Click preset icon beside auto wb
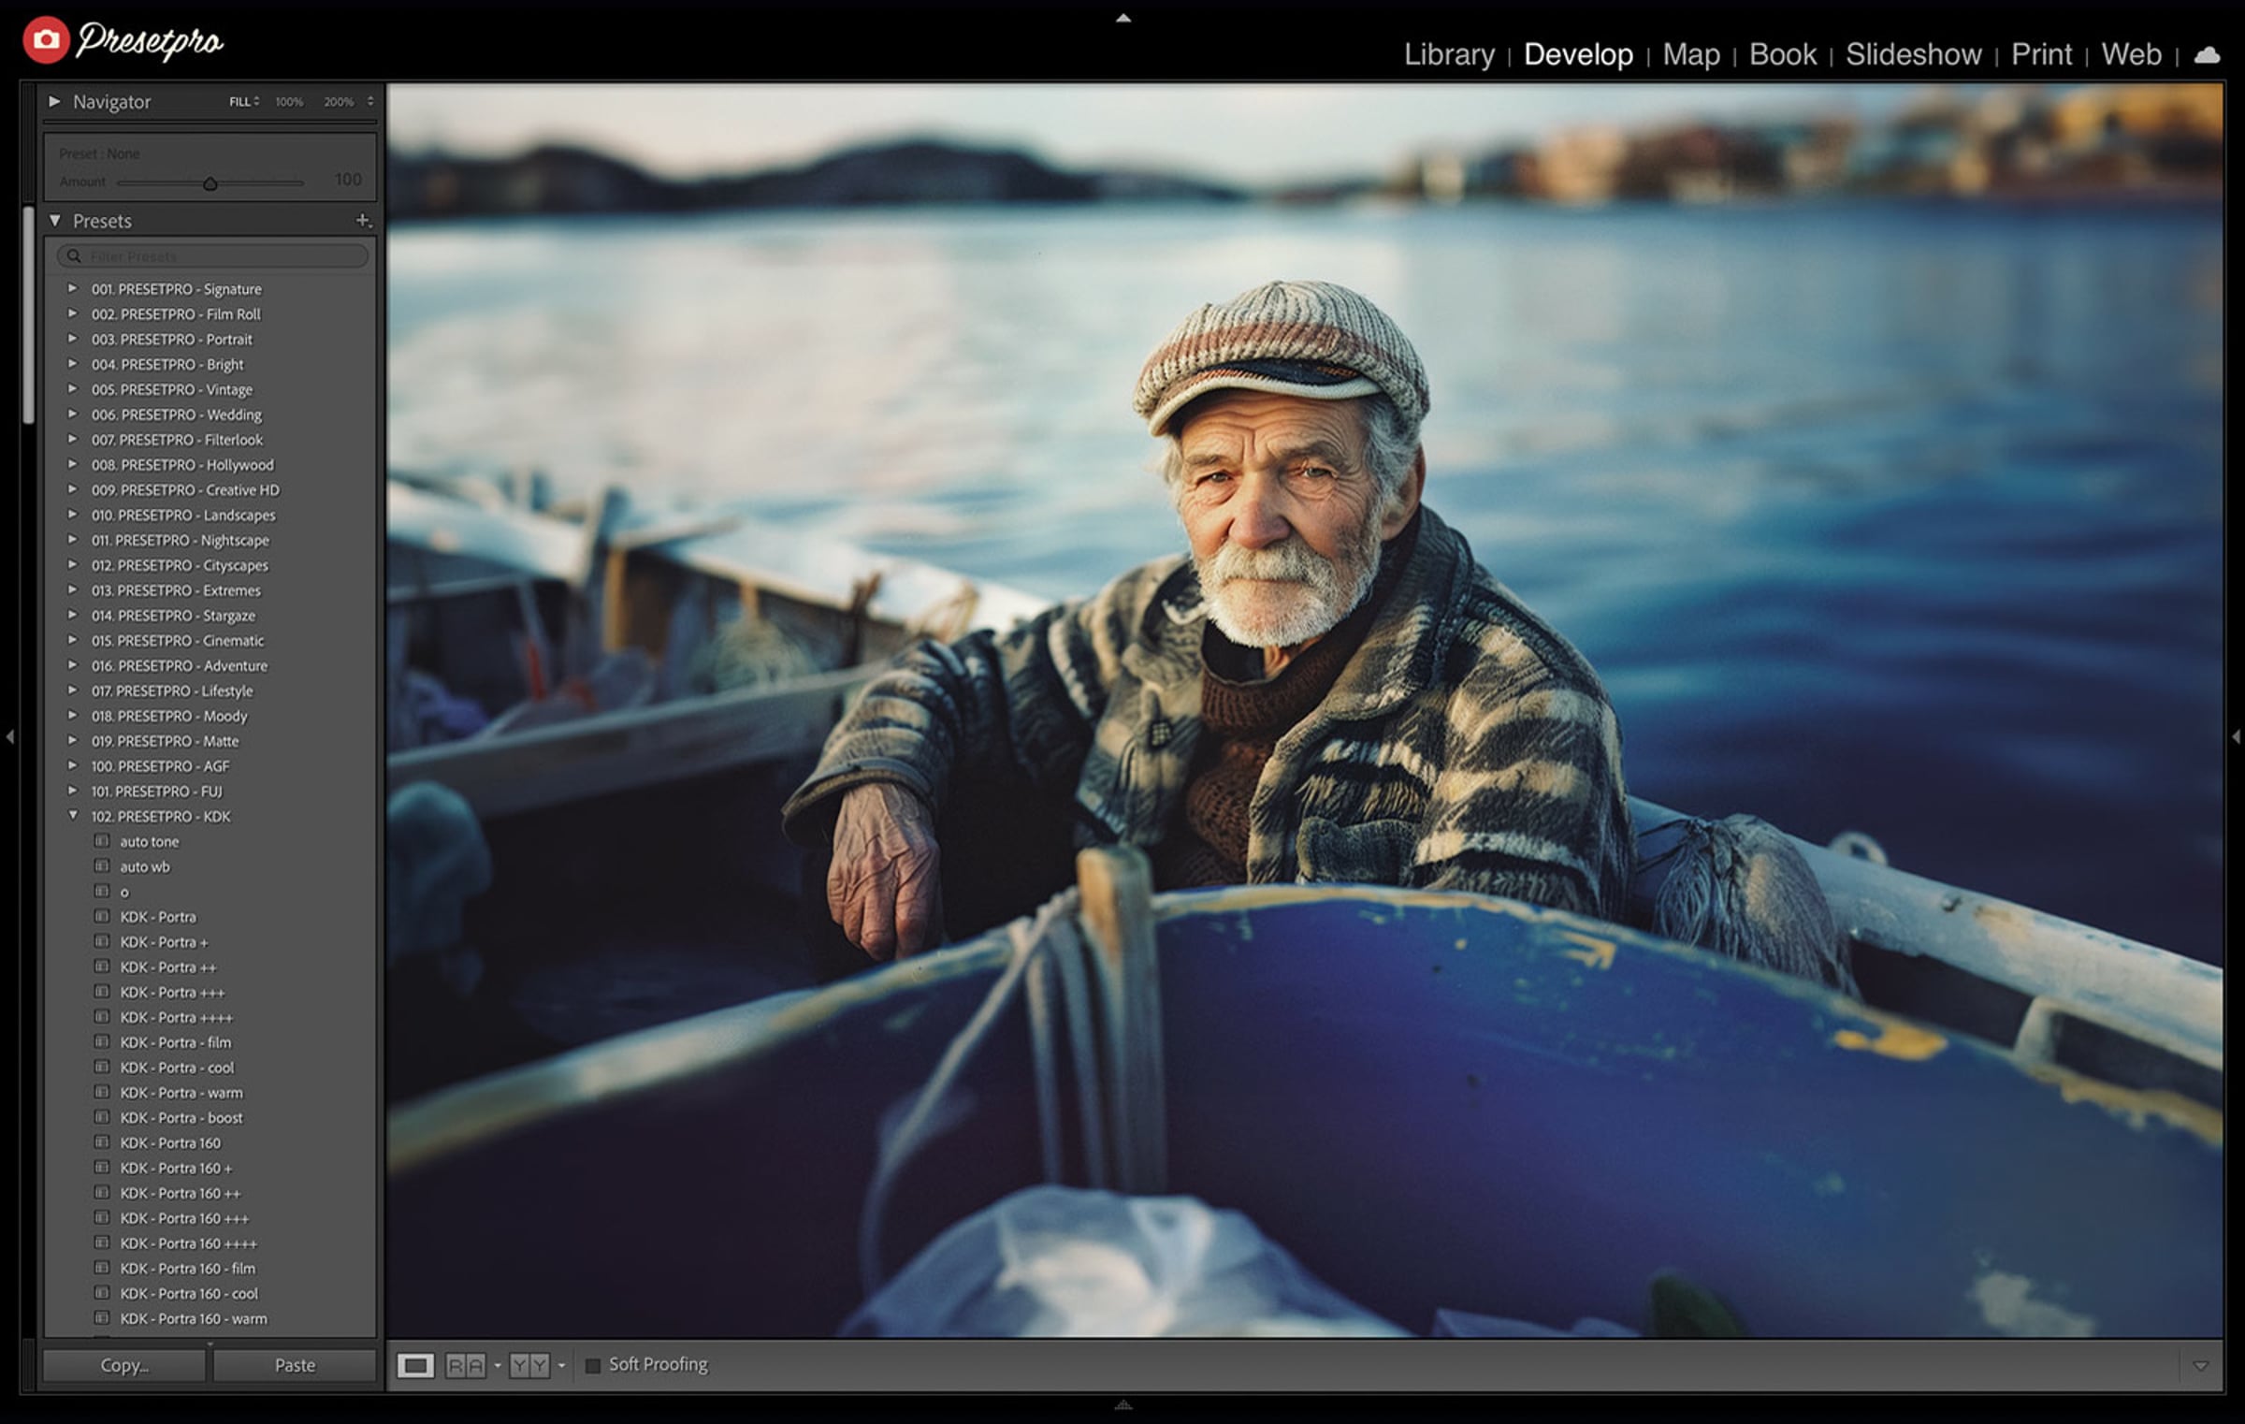Viewport: 2245px width, 1424px height. pos(102,866)
